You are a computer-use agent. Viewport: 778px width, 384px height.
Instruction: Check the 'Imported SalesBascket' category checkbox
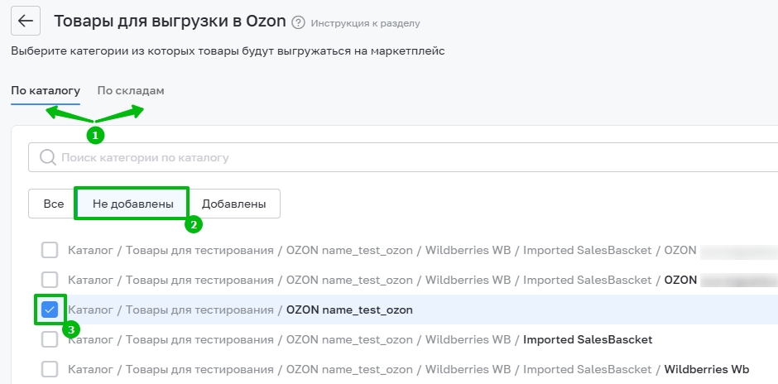click(x=50, y=339)
